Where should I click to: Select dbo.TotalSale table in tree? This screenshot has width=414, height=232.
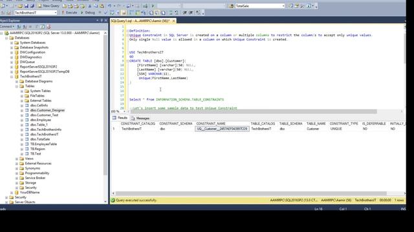40,139
